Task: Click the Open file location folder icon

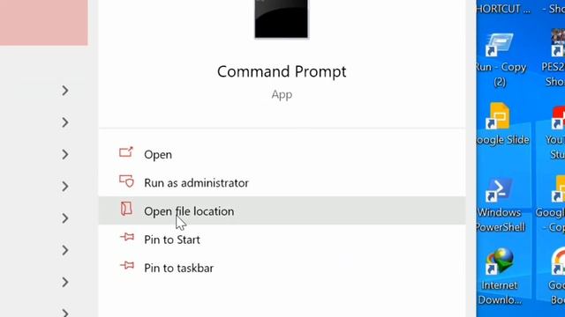Action: pos(126,209)
